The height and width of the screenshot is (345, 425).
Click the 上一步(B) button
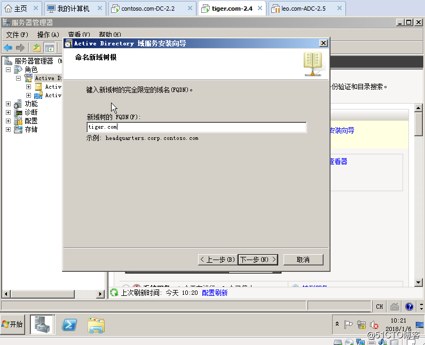coord(218,260)
